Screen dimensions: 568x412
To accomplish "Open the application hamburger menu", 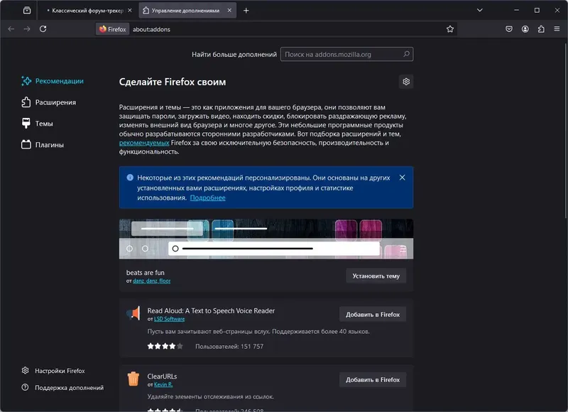I will tap(557, 29).
